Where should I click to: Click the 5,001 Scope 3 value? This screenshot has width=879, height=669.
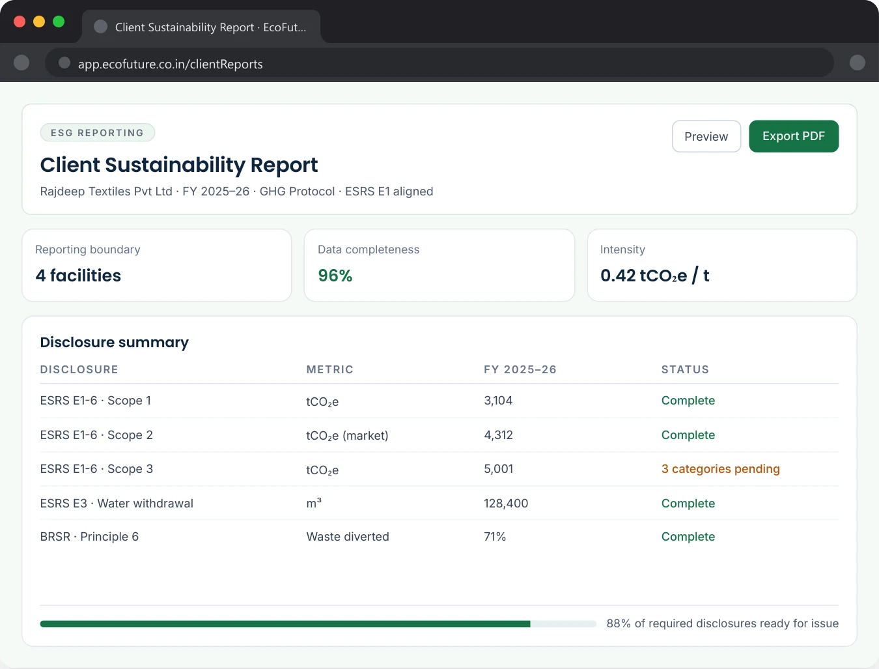click(499, 469)
